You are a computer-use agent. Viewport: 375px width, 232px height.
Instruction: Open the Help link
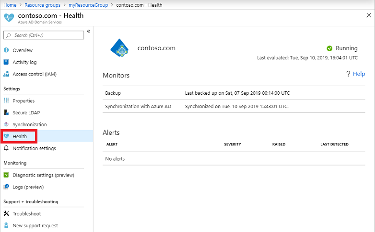359,74
